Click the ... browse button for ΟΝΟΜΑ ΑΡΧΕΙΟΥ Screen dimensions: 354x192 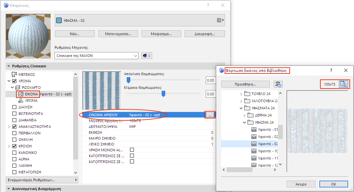pos(210,115)
